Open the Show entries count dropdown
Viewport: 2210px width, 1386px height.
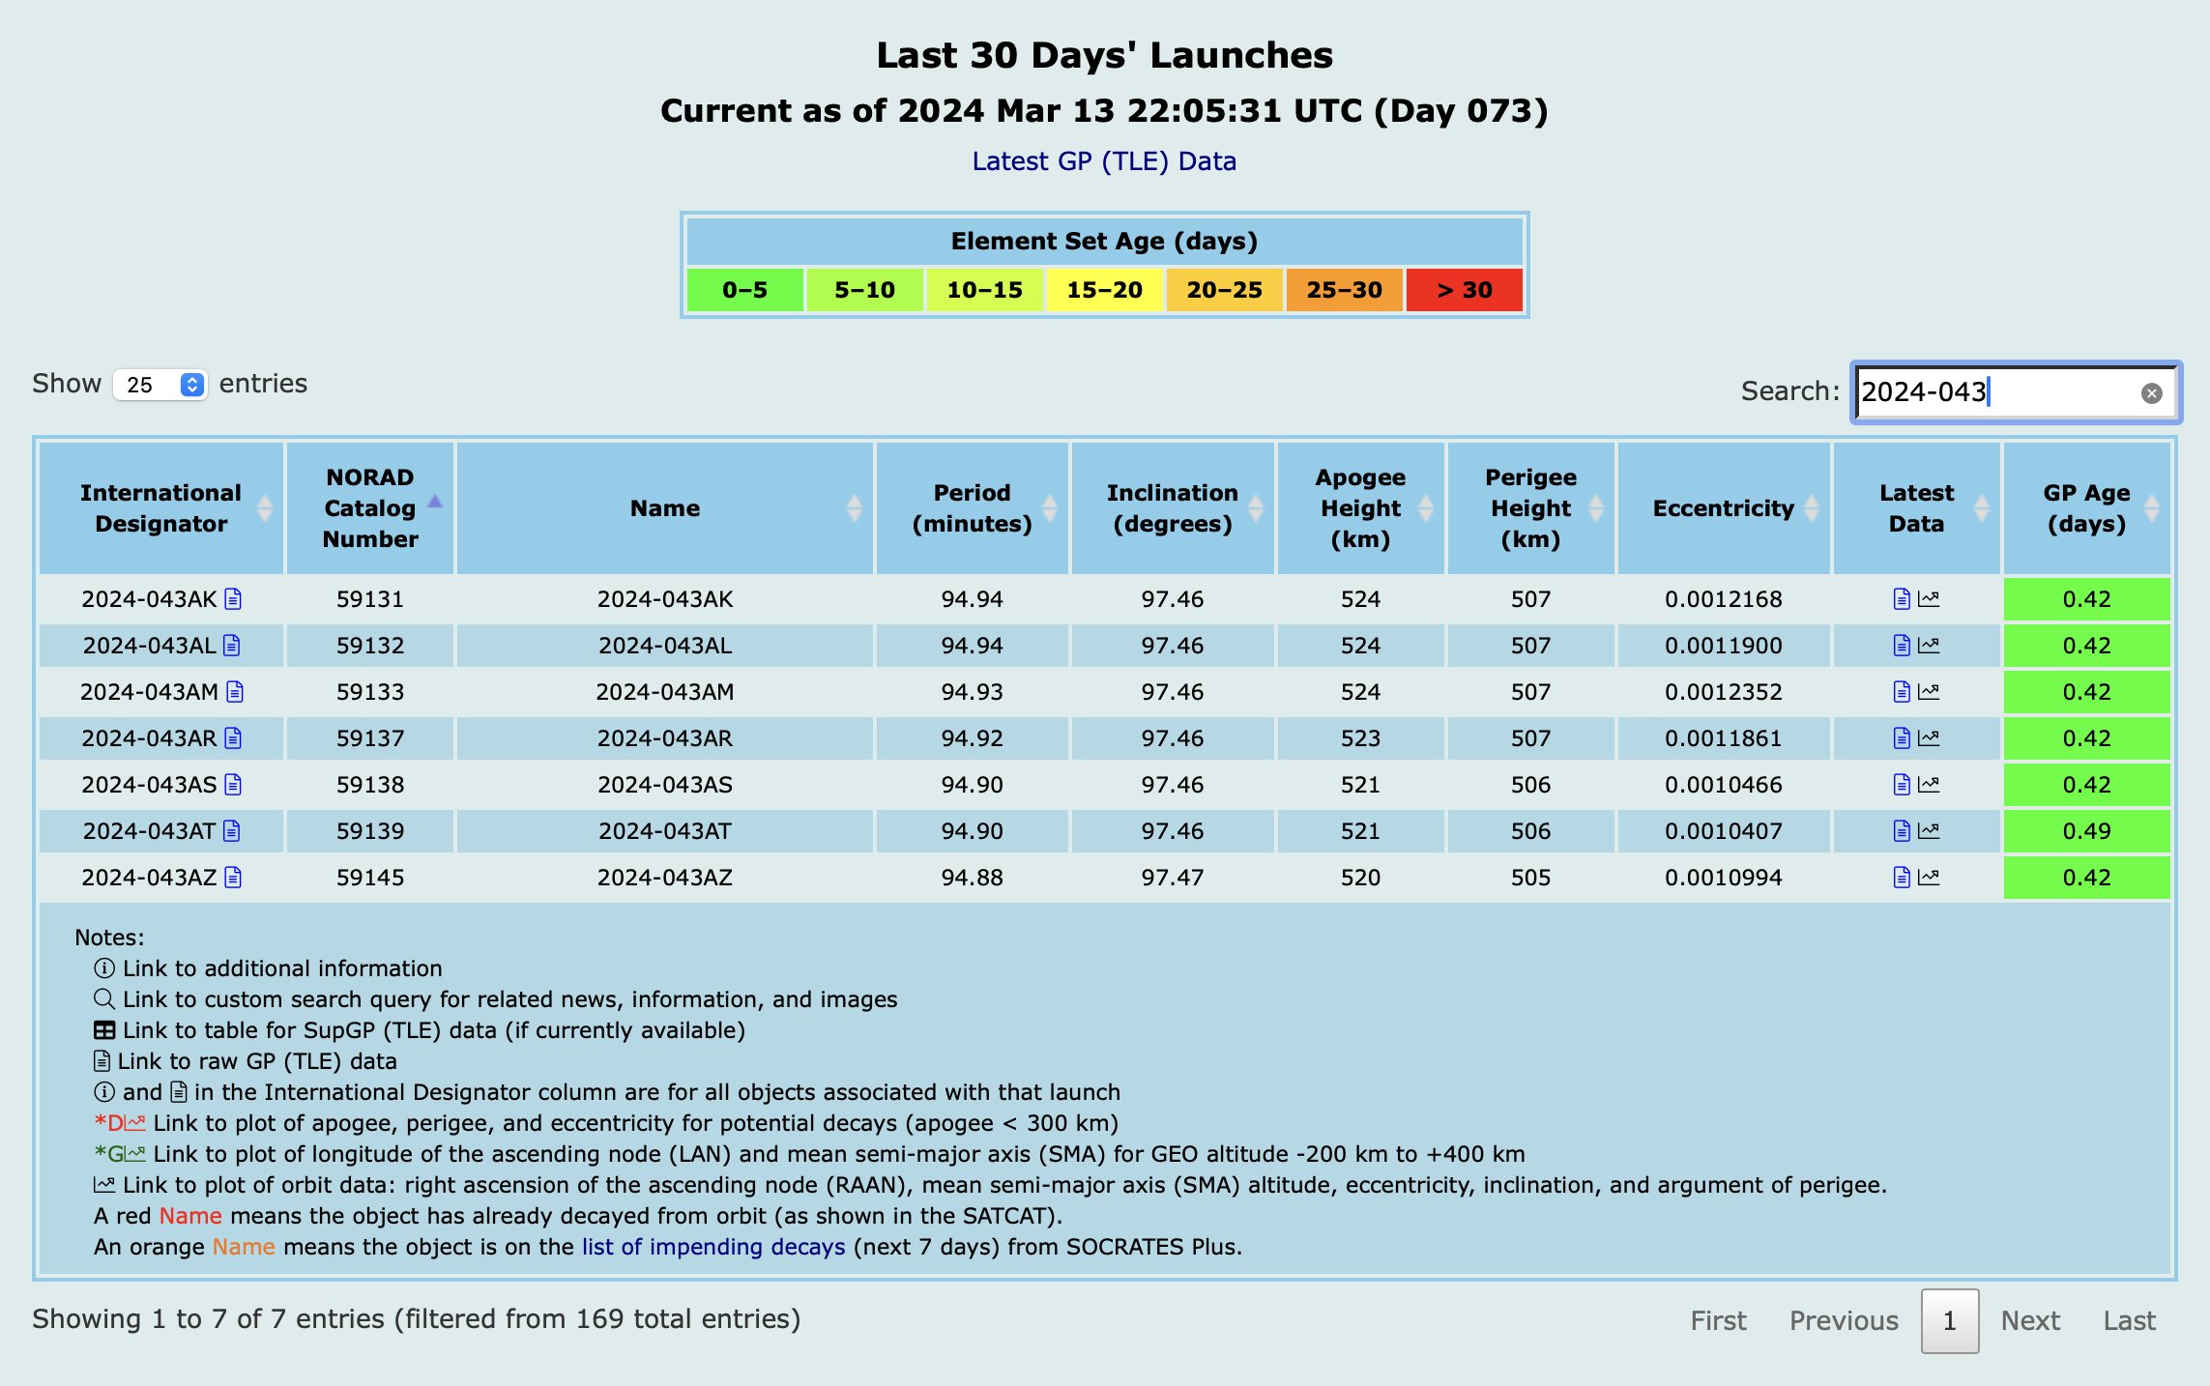pyautogui.click(x=160, y=385)
